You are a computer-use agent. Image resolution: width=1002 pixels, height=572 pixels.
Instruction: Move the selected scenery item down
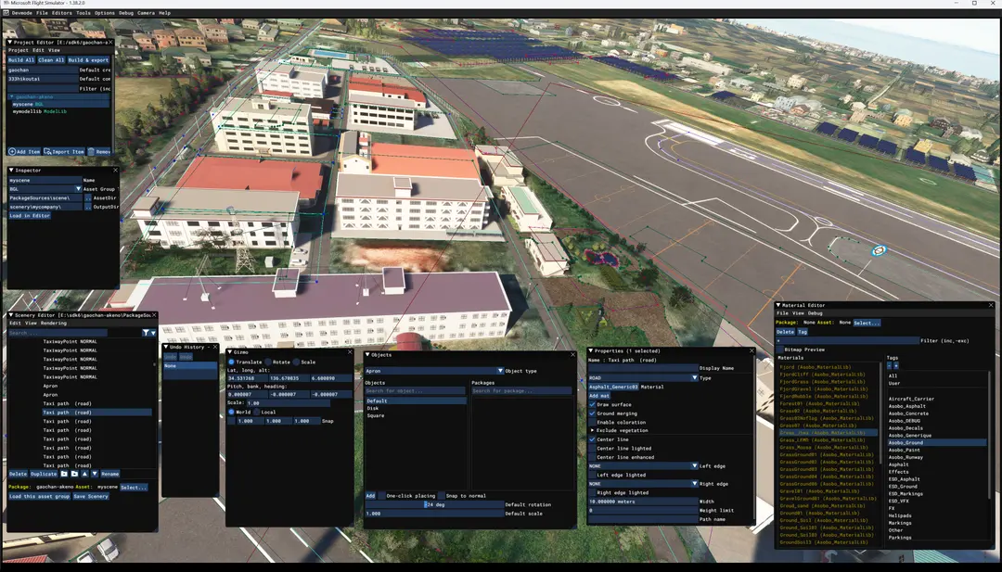coord(95,474)
